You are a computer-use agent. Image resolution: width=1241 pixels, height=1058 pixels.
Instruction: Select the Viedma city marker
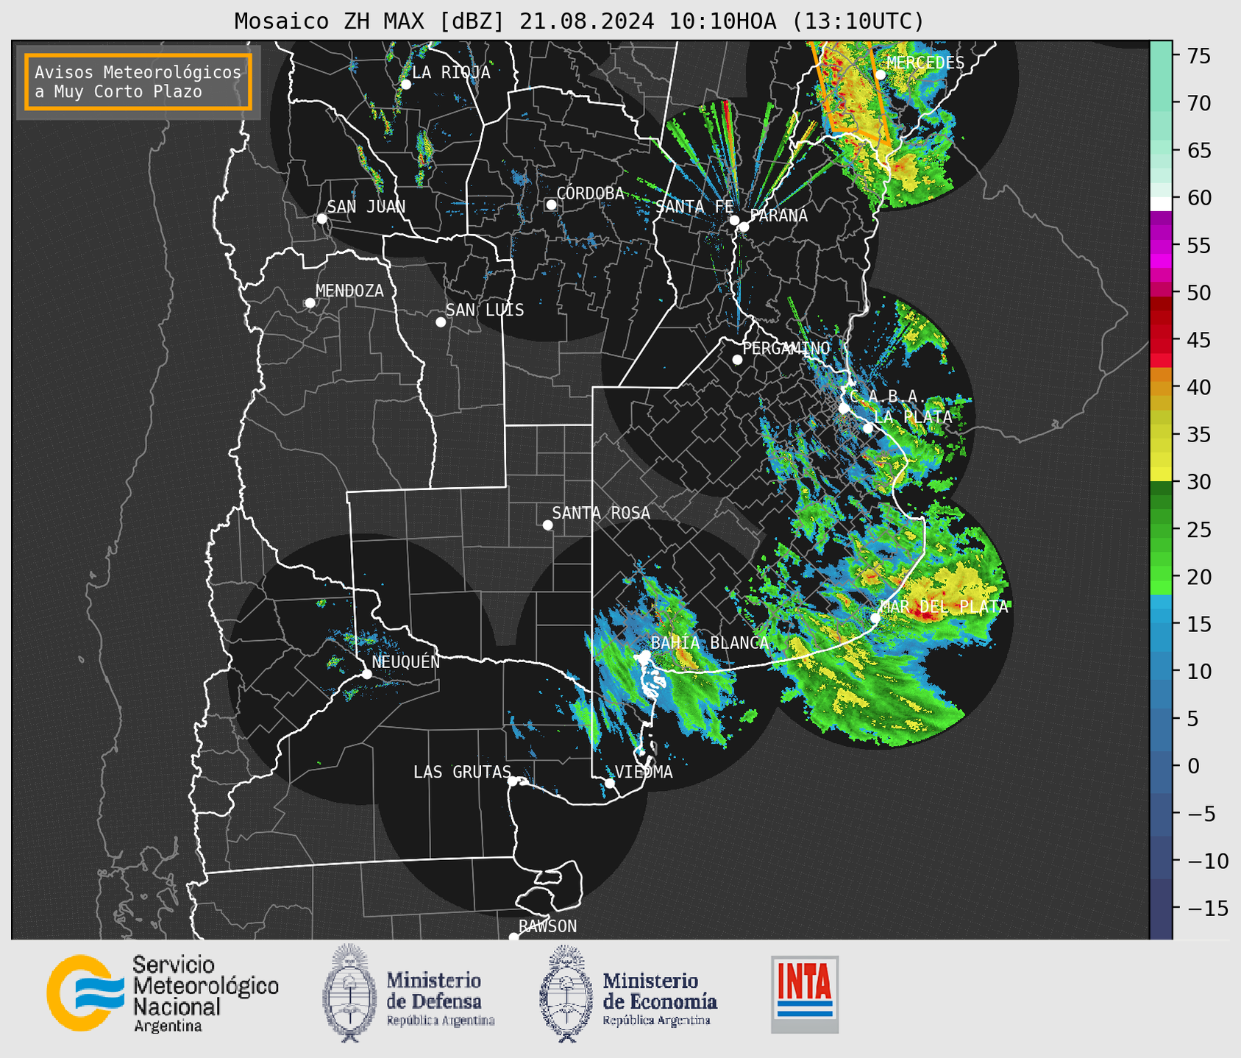(x=610, y=784)
